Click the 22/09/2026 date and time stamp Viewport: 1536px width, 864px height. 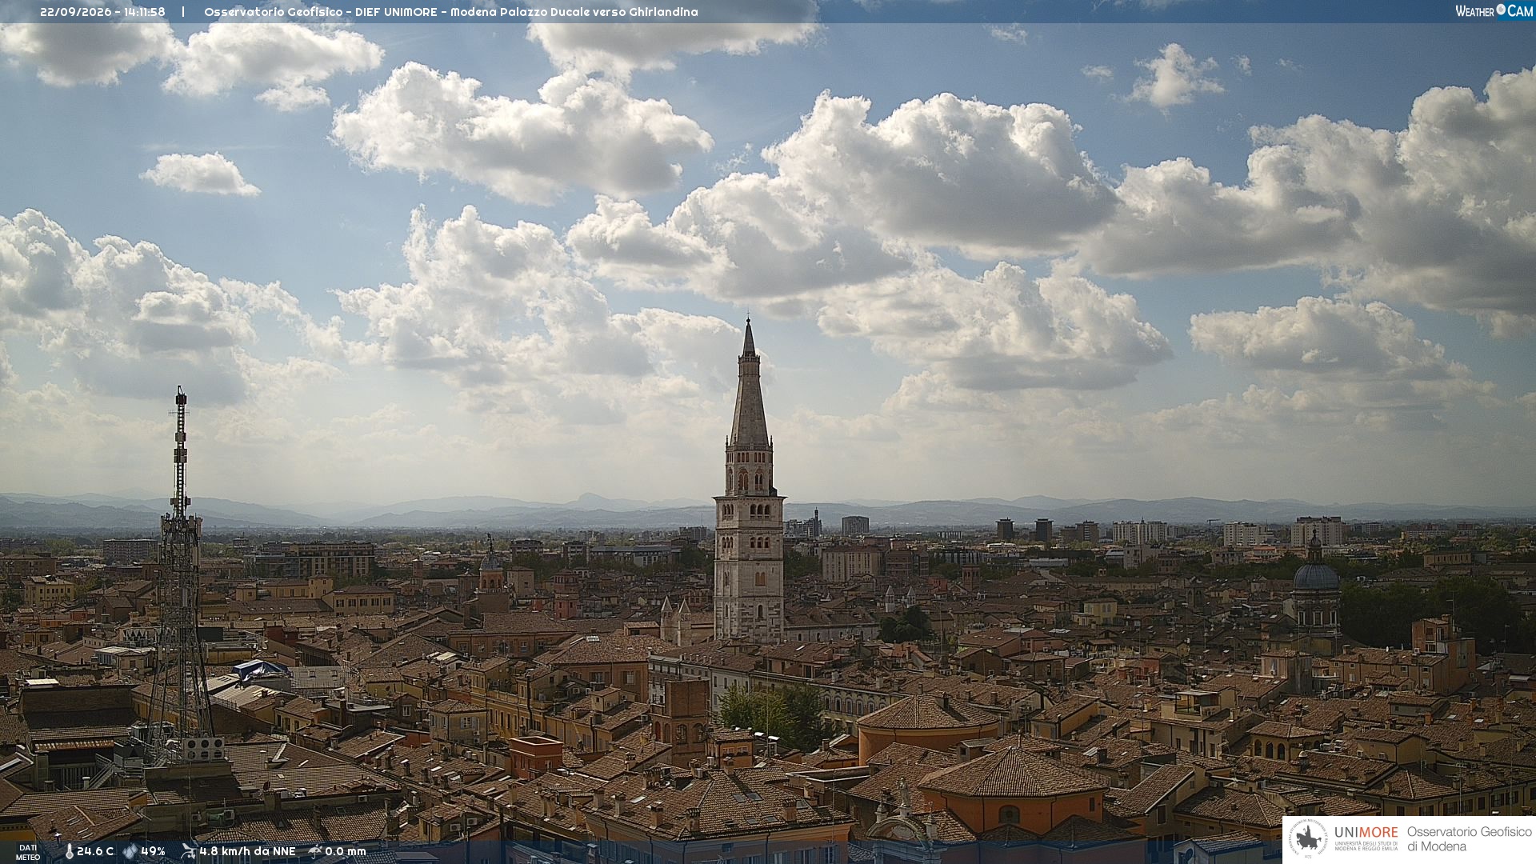102,12
